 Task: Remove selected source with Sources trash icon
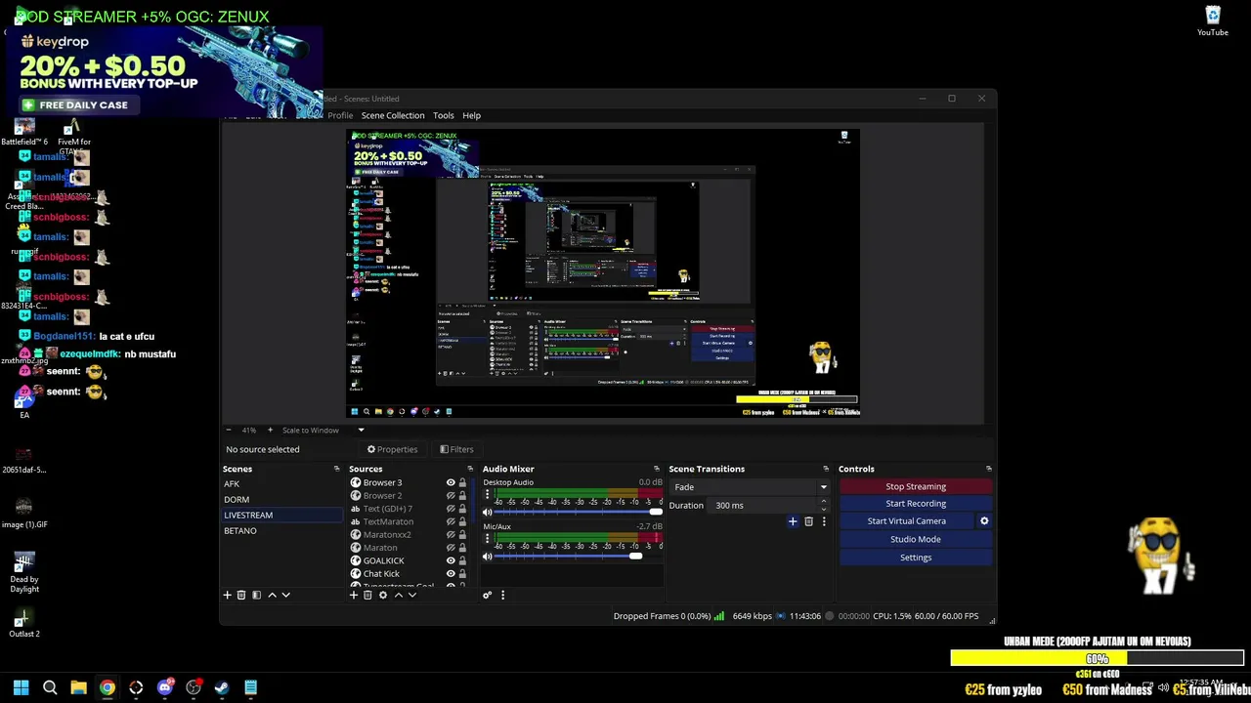pyautogui.click(x=367, y=595)
